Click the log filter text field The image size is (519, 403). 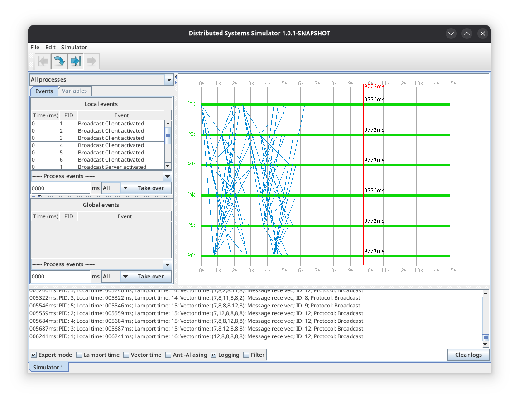pyautogui.click(x=356, y=355)
